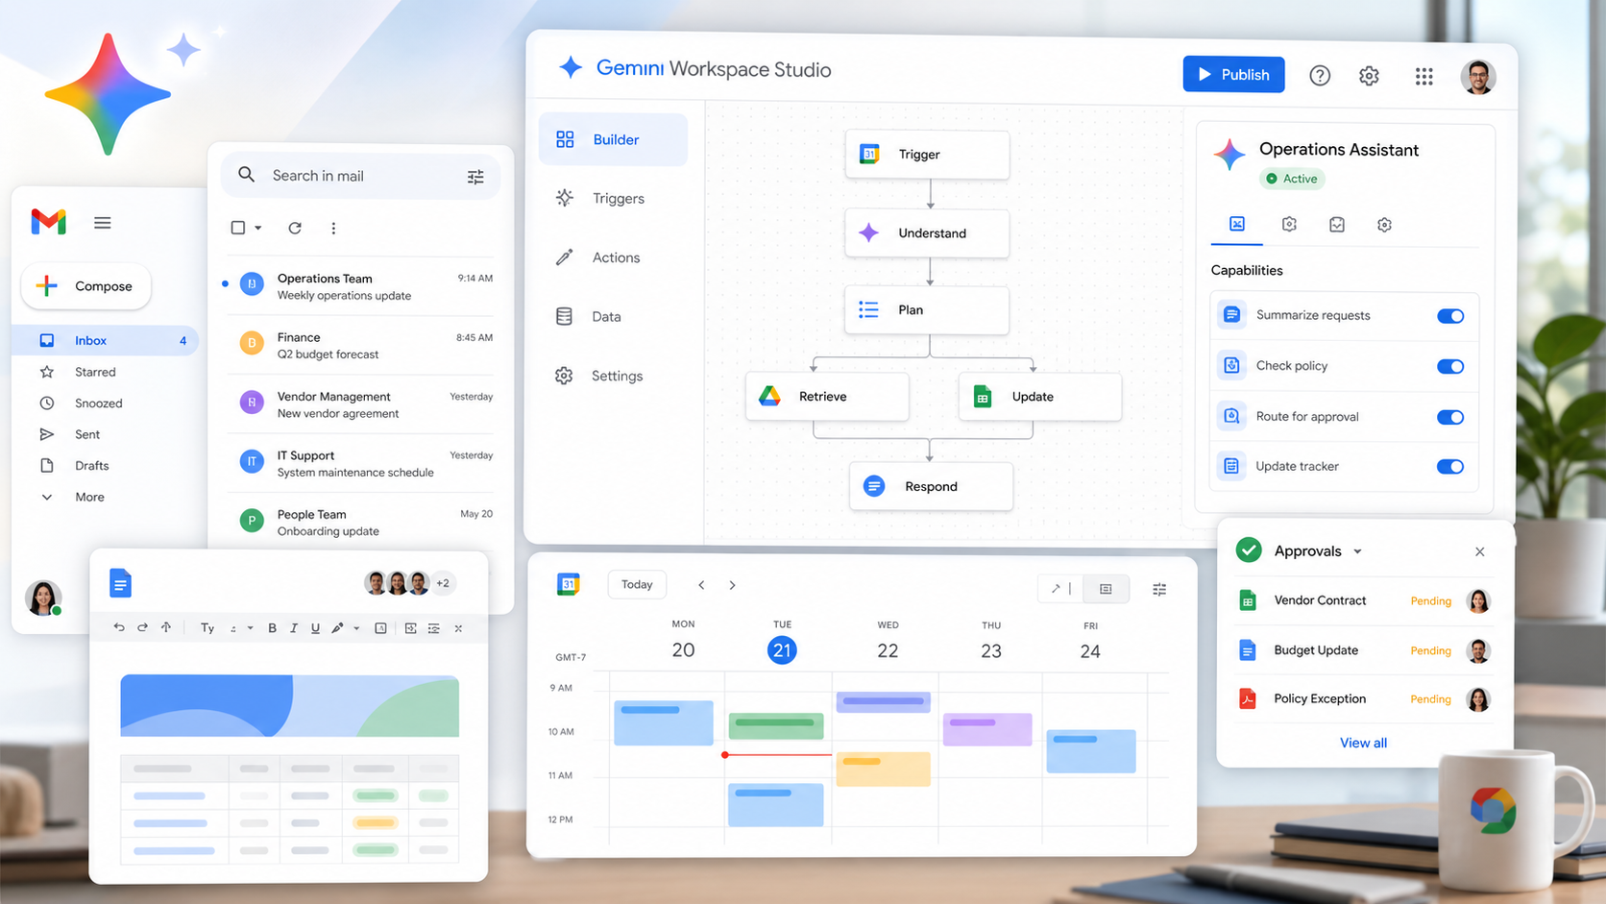The width and height of the screenshot is (1606, 904).
Task: Open highlighter color dropdown in Docs toolbar
Action: [x=356, y=628]
